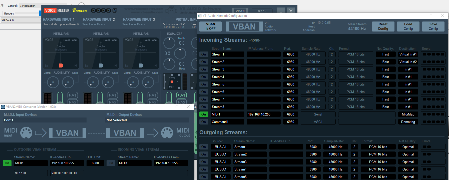Image resolution: width=449 pixels, height=180 pixels.
Task: Click the A recorder badge in Voicemeeter header
Action: pyautogui.click(x=115, y=10)
